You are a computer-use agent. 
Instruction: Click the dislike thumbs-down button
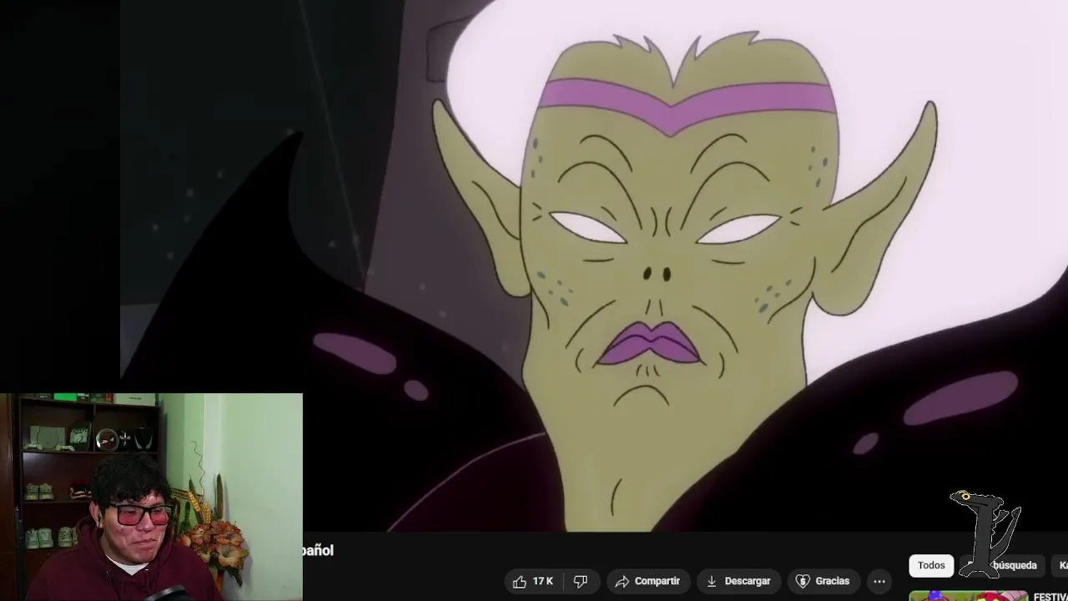click(581, 581)
